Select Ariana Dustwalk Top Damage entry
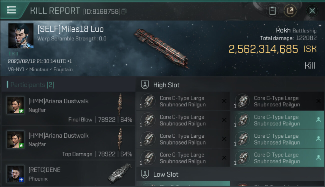 (x=67, y=143)
